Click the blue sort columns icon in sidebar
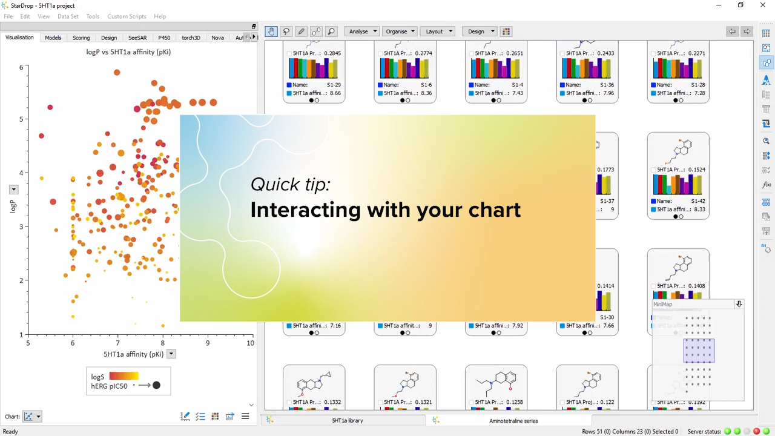 click(767, 156)
